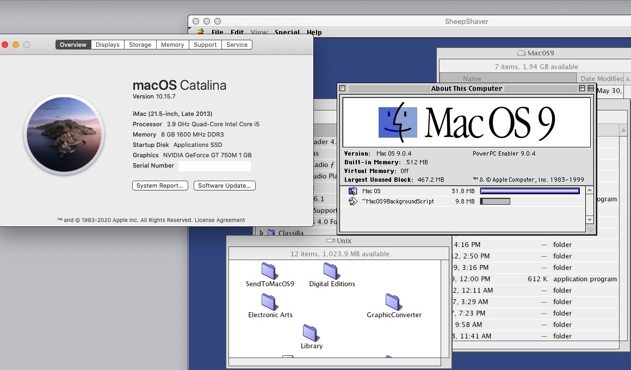Expand the Classilla folder disclosure triangle
The image size is (631, 370).
pyautogui.click(x=261, y=233)
